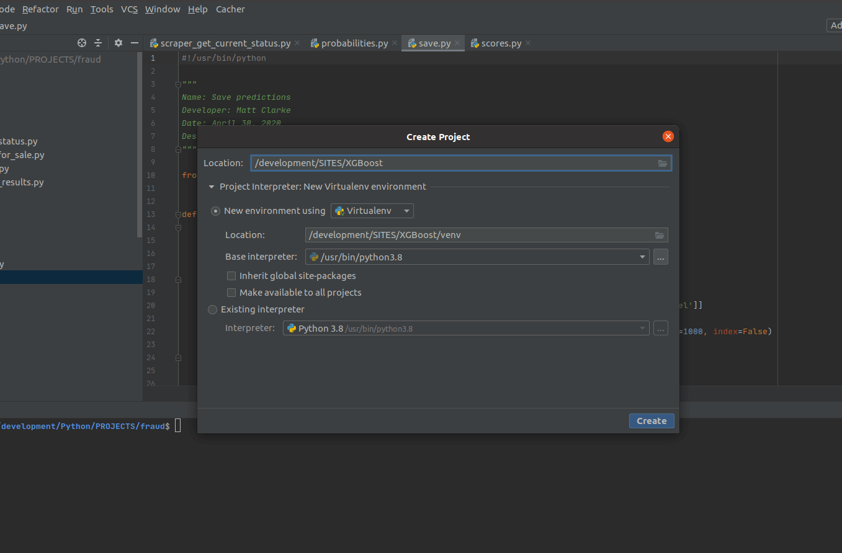Open the Virtualenv environment type dropdown
This screenshot has width=842, height=553.
click(372, 211)
